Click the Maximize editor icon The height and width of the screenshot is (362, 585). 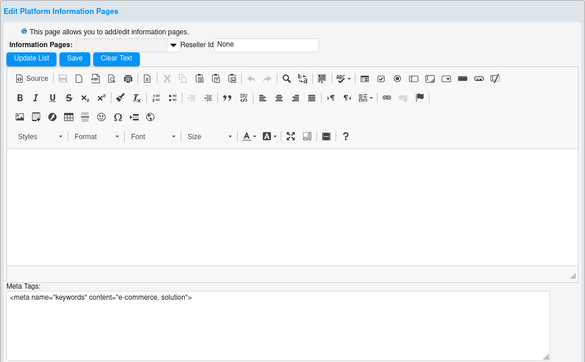291,136
